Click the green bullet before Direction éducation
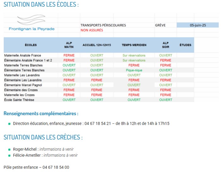Screen dimensions: 221x179 pyautogui.click(x=9, y=123)
